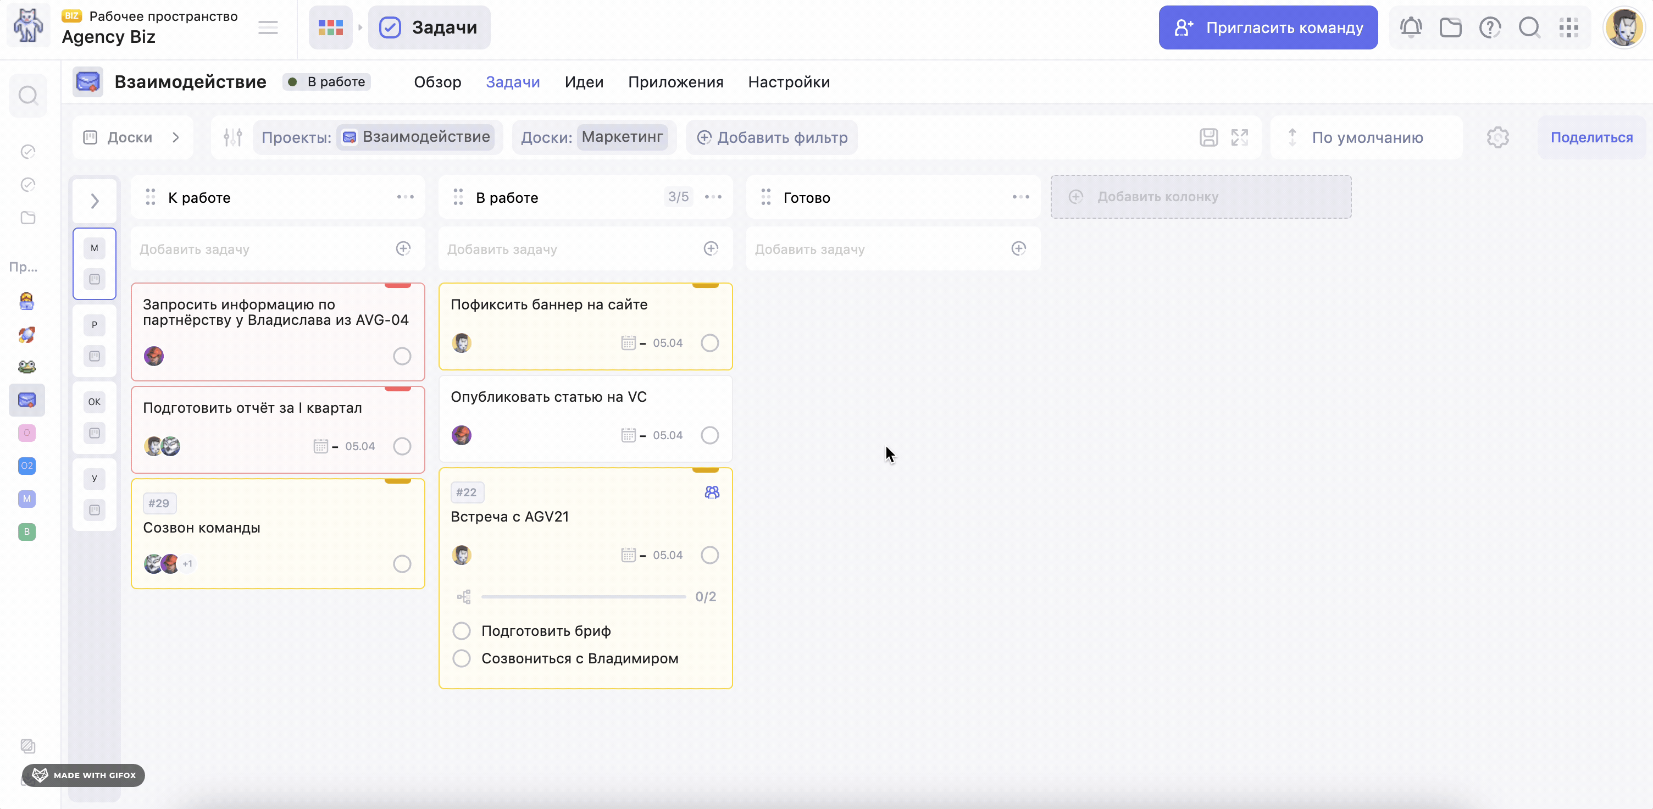The width and height of the screenshot is (1653, 809).
Task: Click the Добавить задачу field in К работе
Action: (278, 248)
